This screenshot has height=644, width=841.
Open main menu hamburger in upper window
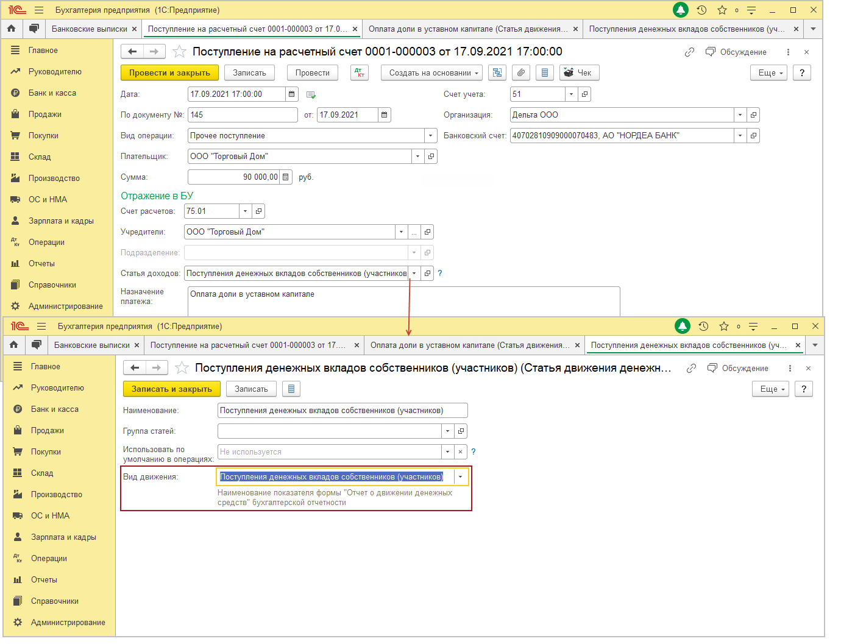coord(39,10)
